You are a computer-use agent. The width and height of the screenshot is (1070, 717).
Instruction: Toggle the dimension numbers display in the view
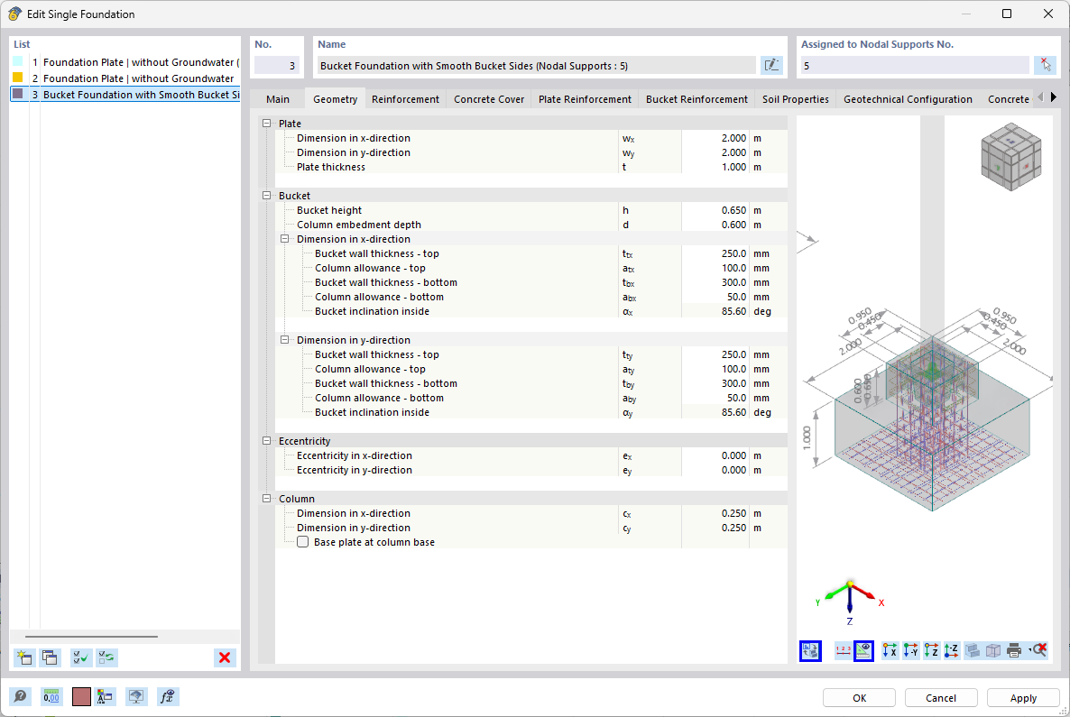pyautogui.click(x=843, y=650)
